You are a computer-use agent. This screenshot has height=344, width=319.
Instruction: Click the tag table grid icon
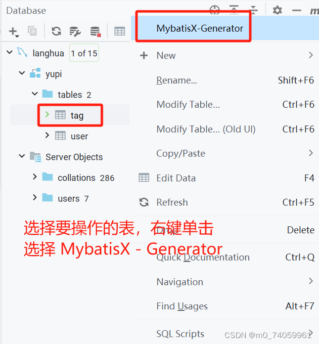click(60, 115)
